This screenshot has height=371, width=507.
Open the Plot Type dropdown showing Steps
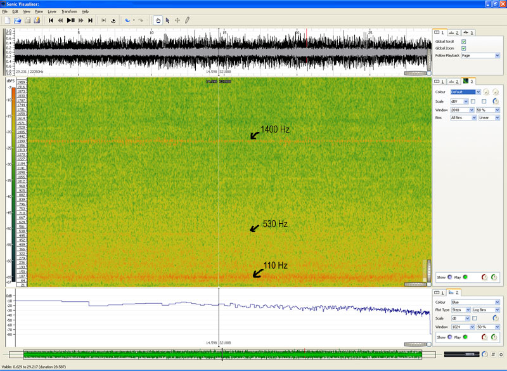pyautogui.click(x=461, y=310)
